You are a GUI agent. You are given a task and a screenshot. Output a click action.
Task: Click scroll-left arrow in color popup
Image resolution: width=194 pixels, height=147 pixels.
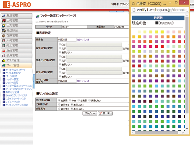pos(133,133)
